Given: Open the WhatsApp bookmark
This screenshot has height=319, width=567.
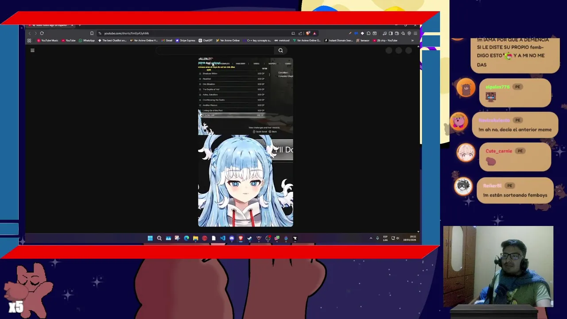Looking at the screenshot, I should tap(87, 40).
